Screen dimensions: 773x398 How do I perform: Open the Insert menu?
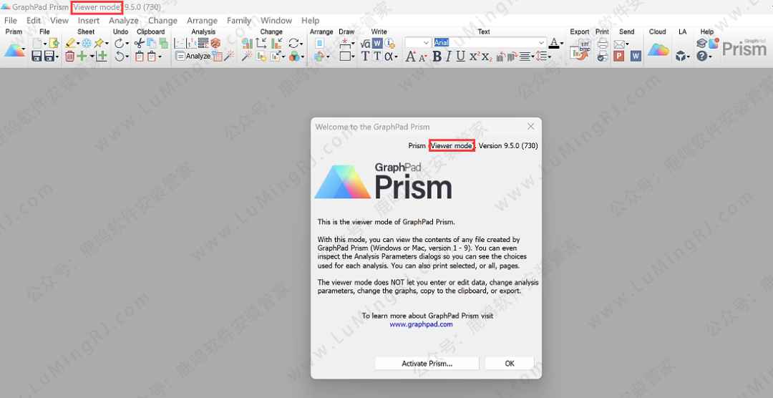pyautogui.click(x=89, y=21)
